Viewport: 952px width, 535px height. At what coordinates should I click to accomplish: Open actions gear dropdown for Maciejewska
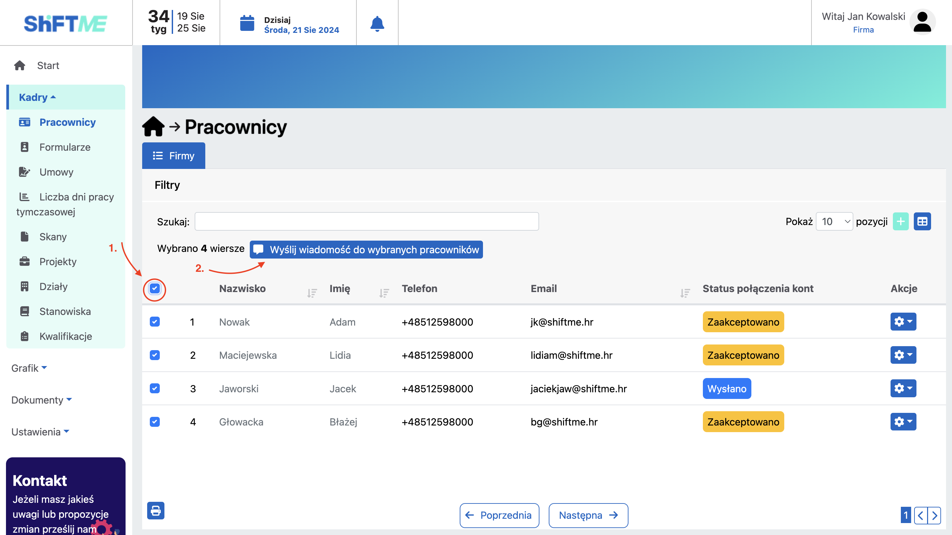903,355
